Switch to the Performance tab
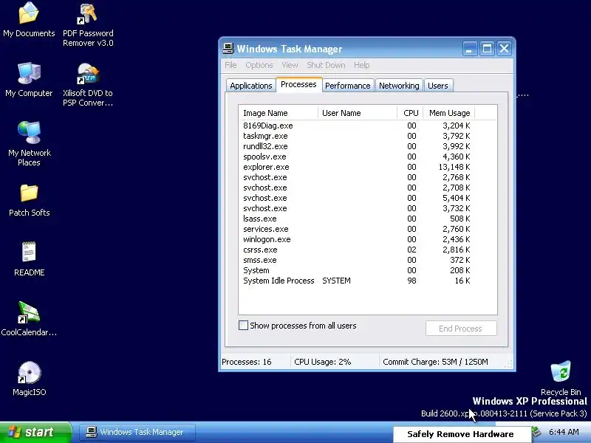This screenshot has width=591, height=443. pyautogui.click(x=347, y=86)
